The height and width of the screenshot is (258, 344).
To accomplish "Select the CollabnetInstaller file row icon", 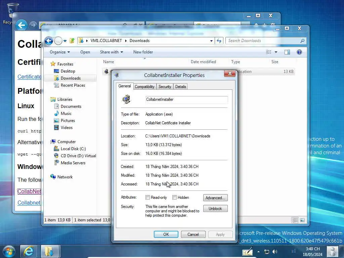I will [106, 71].
